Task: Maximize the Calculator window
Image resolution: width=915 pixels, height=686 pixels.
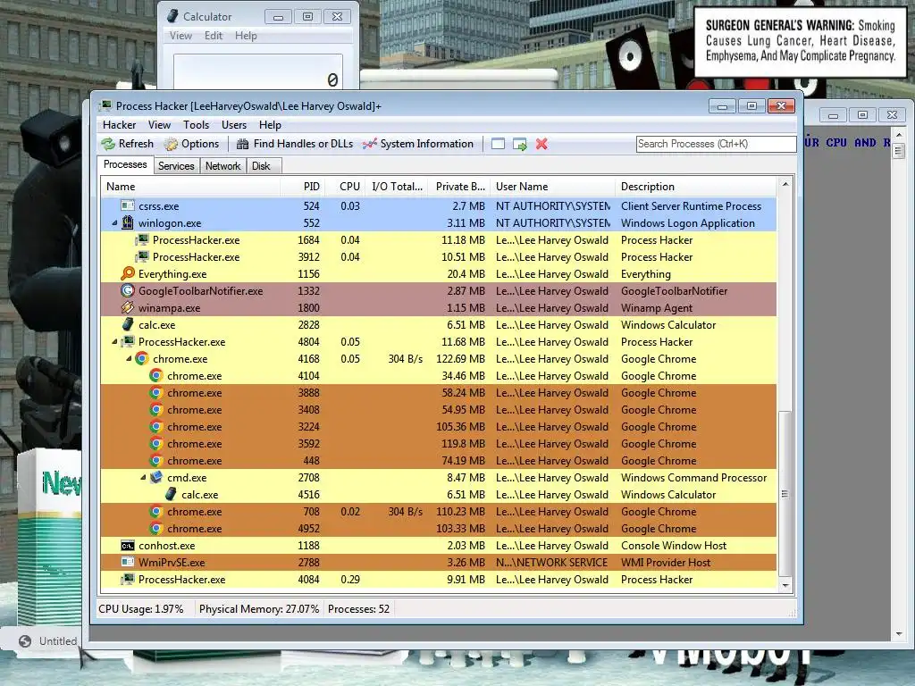Action: tap(307, 16)
